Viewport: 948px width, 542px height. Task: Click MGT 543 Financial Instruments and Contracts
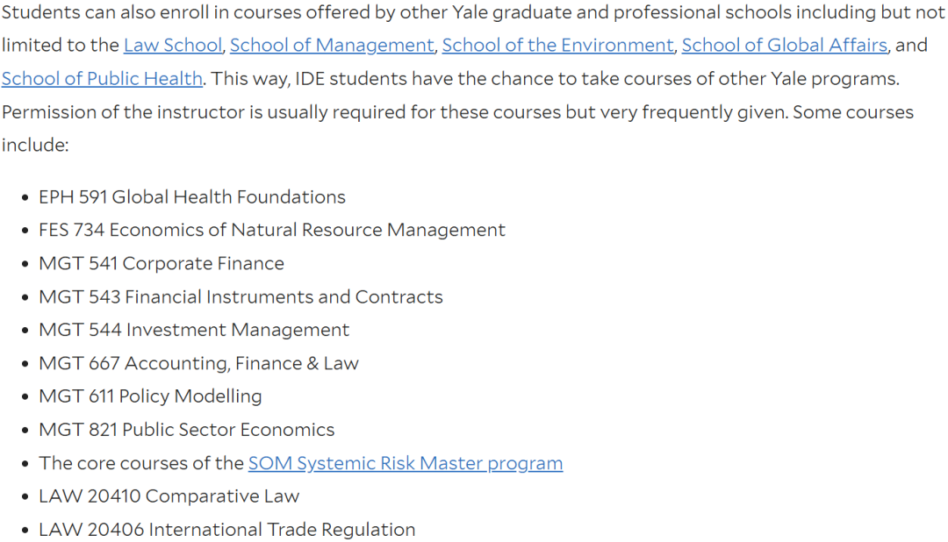(241, 296)
